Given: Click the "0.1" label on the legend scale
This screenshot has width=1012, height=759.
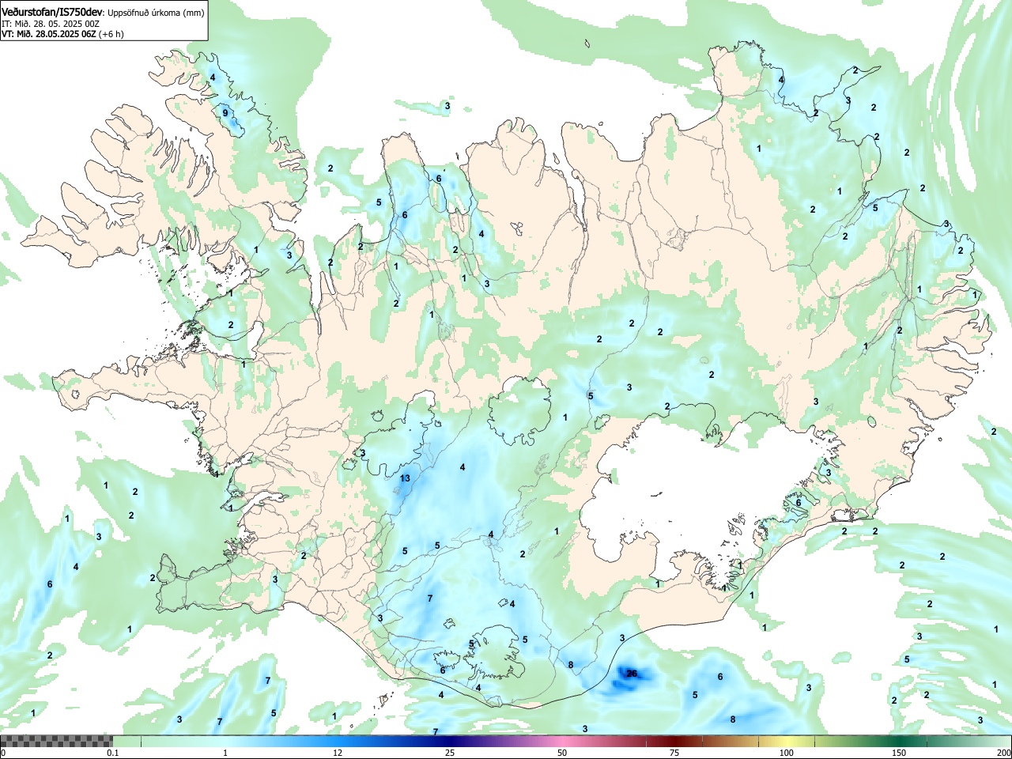Looking at the screenshot, I should coord(113,753).
